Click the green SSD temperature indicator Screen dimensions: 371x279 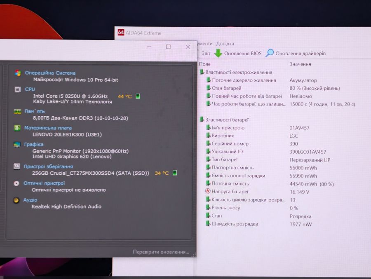pos(175,173)
